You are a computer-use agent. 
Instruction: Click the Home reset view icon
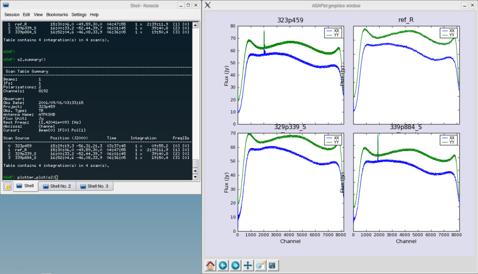coord(210,265)
